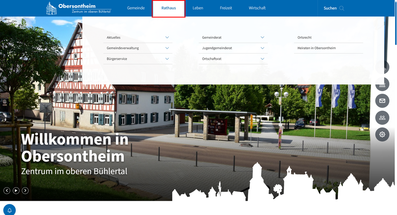Open the Freizeit main menu
397x215 pixels.
point(226,8)
